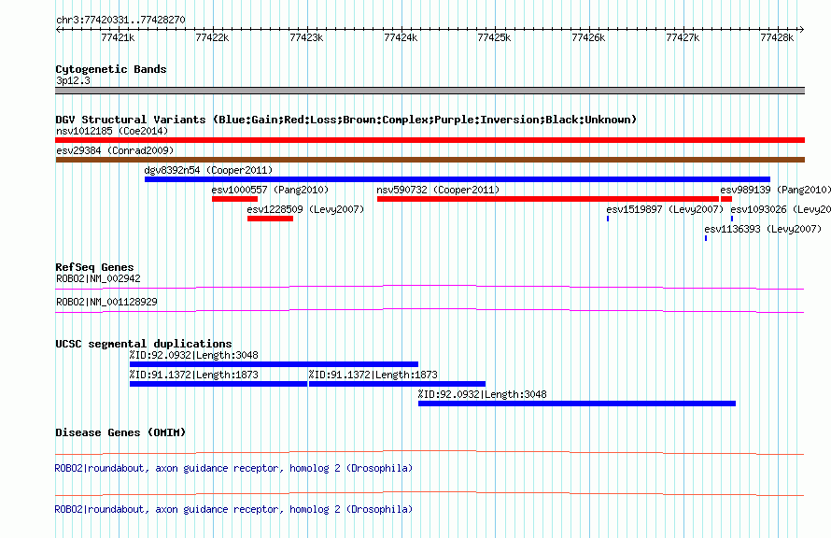Click the magenta line under ROBO2|NM_002942
The image size is (831, 538).
click(430, 288)
